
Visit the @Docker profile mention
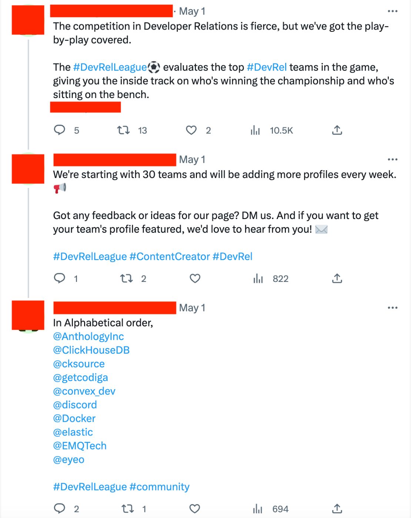coord(74,418)
